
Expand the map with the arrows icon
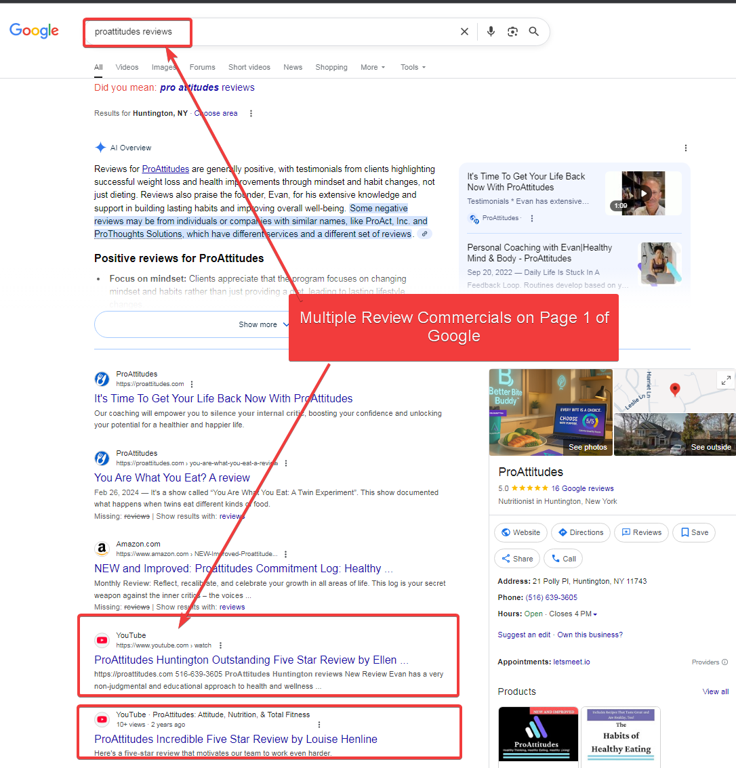coord(726,380)
